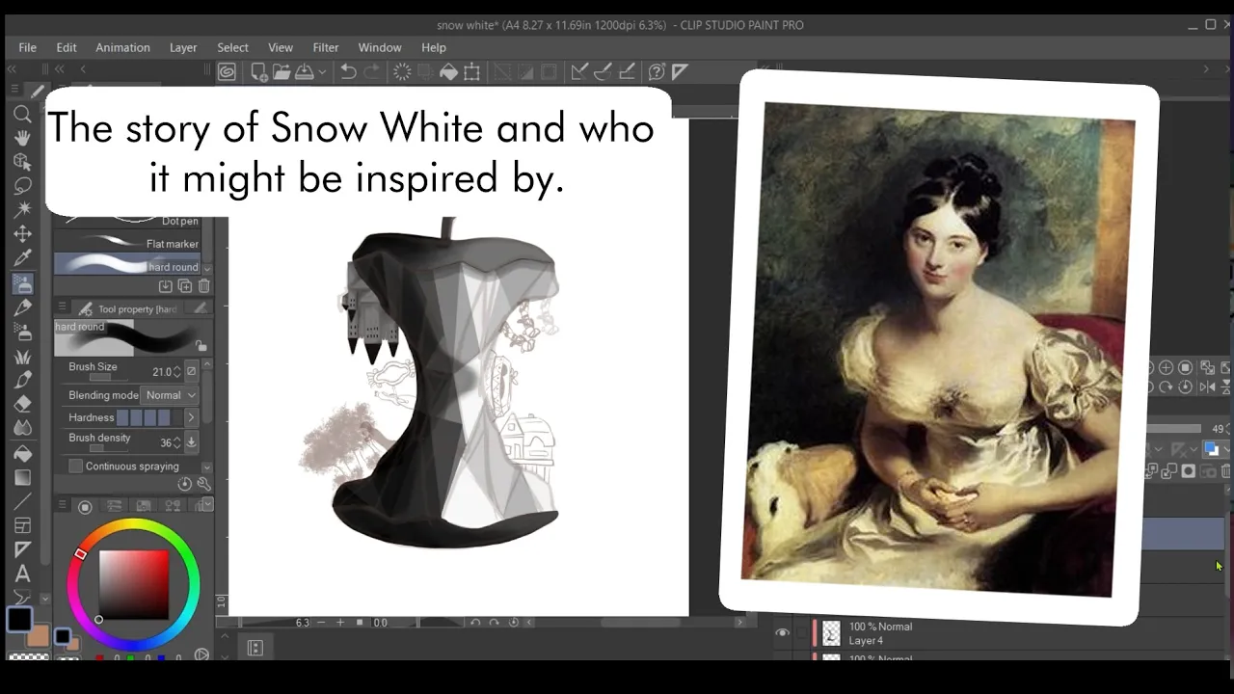Screen dimensions: 1234x694
Task: Open the Blending mode dropdown
Action: (x=170, y=395)
